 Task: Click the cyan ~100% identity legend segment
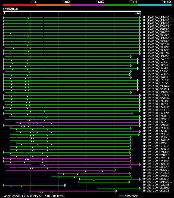[154, 5]
